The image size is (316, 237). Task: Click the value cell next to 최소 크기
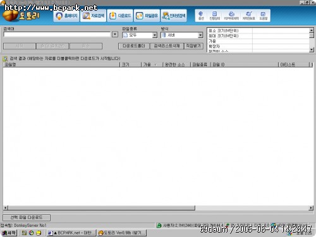(x=281, y=31)
